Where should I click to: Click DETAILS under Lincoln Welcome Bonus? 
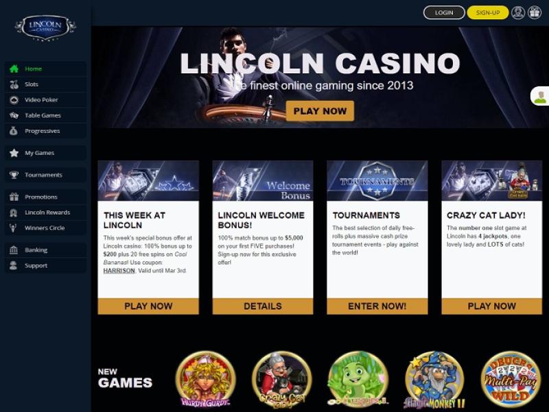263,306
